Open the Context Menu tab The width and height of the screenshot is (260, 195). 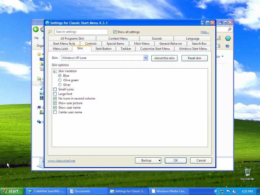click(x=118, y=39)
